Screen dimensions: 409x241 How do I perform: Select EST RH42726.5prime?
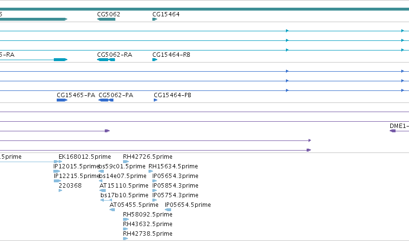click(148, 157)
